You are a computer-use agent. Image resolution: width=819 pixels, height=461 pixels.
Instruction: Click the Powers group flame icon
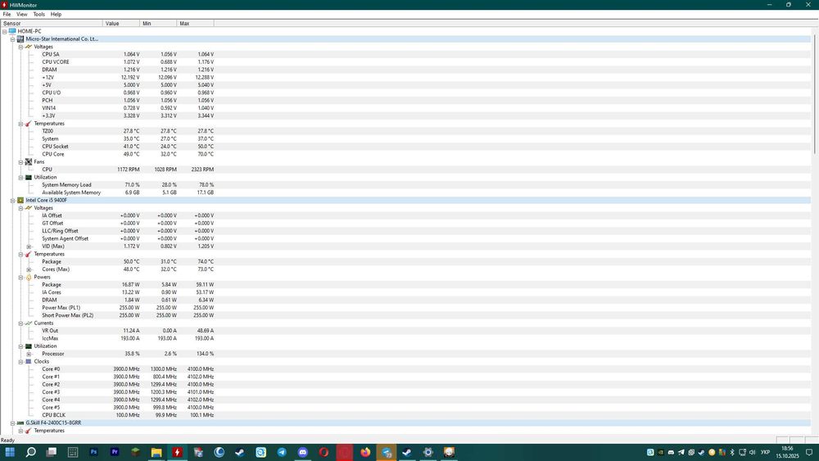click(29, 278)
